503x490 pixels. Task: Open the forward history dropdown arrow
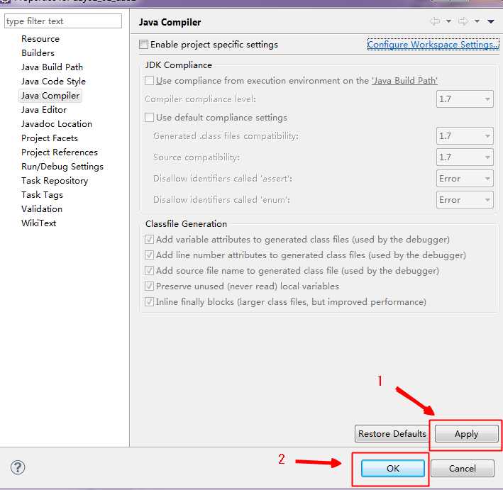477,21
